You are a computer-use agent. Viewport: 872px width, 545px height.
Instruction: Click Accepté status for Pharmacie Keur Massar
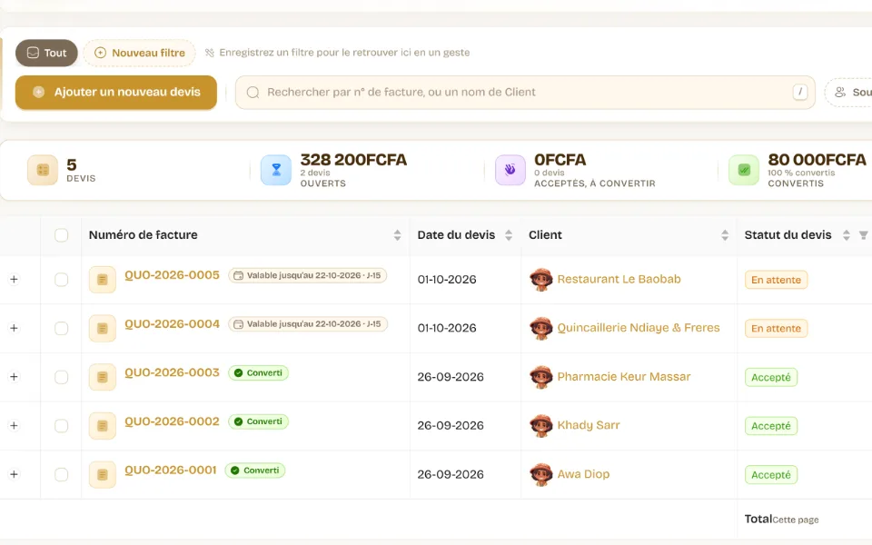pos(771,378)
